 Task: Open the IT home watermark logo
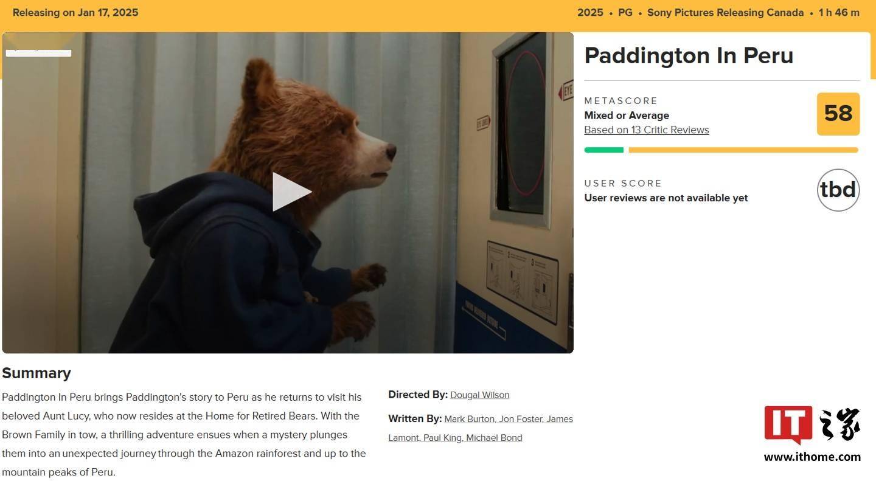click(812, 425)
